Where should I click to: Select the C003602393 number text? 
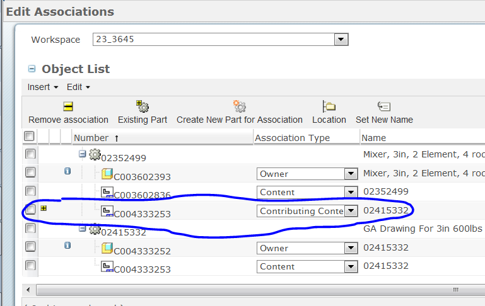[x=143, y=177]
